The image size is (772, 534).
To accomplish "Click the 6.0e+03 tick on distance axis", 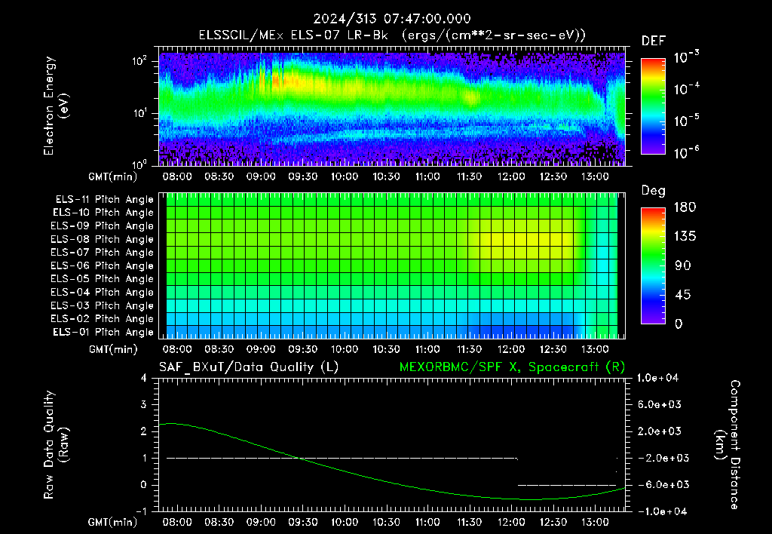I will tap(659, 404).
